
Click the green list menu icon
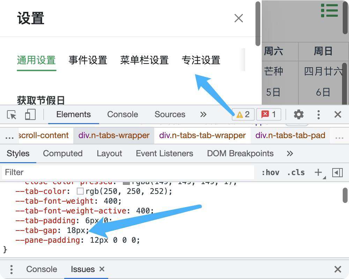[329, 10]
